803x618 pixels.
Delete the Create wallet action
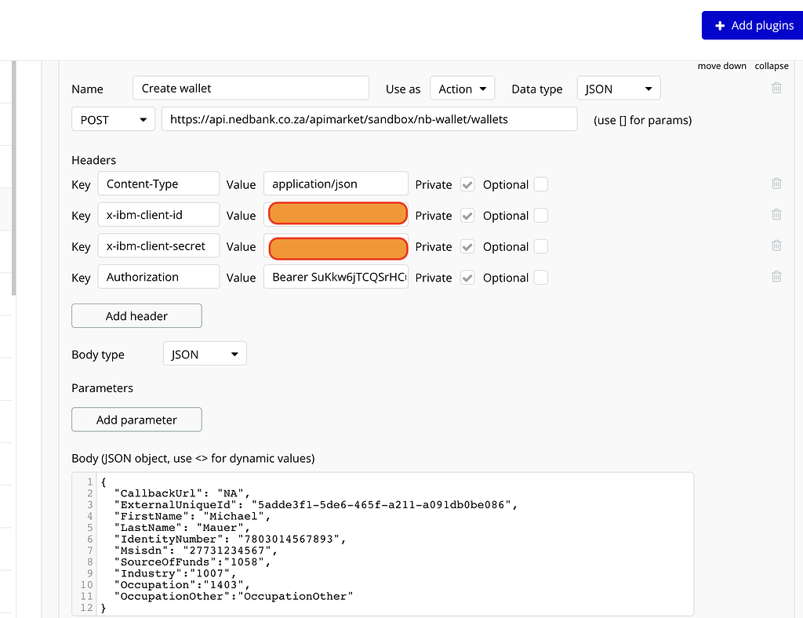tap(776, 88)
